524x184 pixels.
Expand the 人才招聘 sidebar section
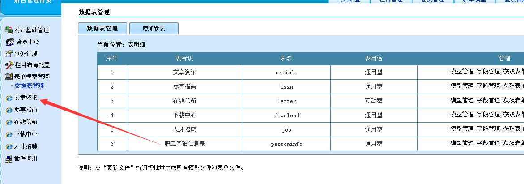point(26,146)
